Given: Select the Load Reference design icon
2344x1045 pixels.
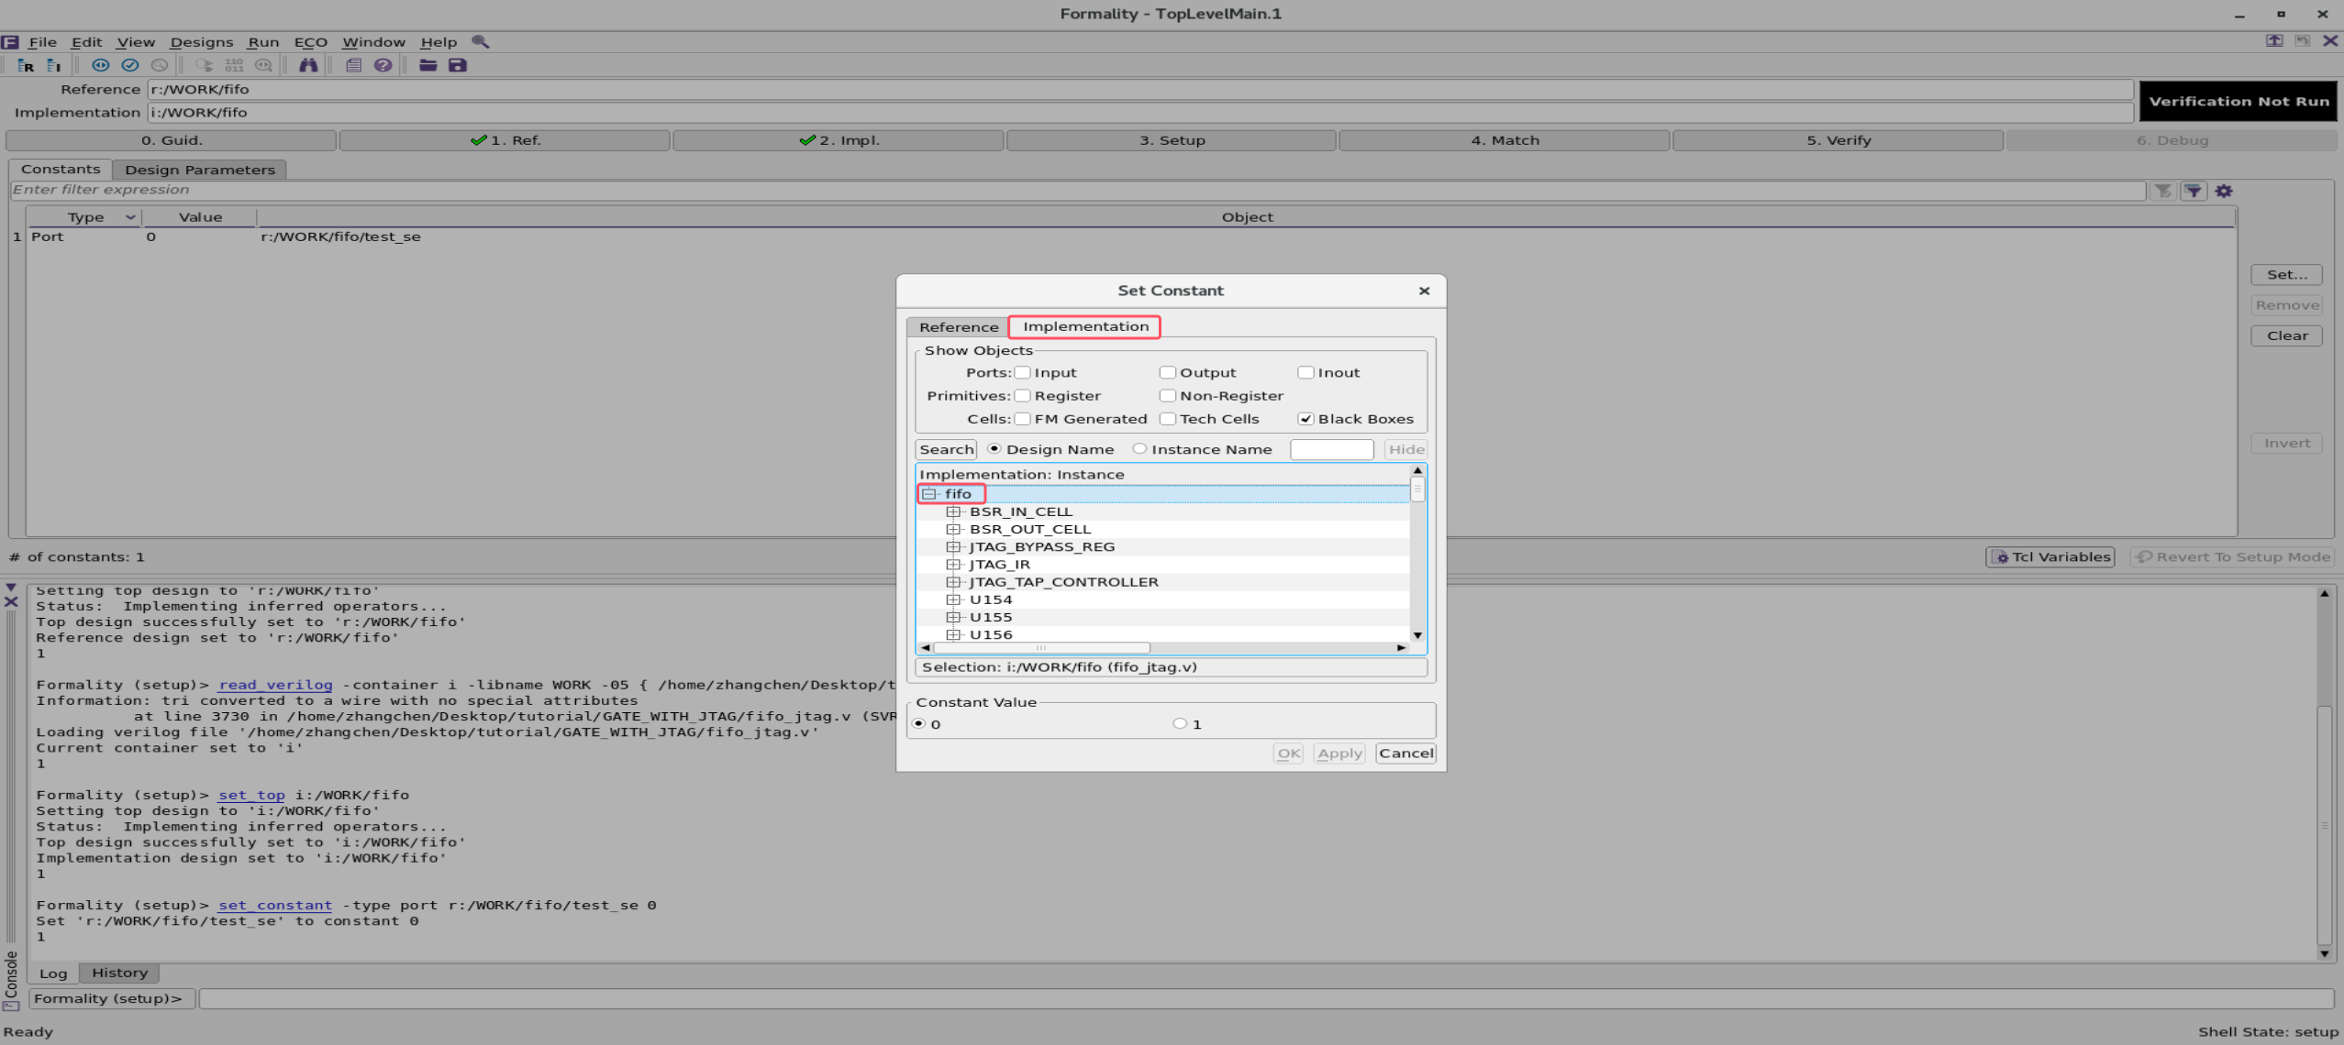Looking at the screenshot, I should coord(26,64).
